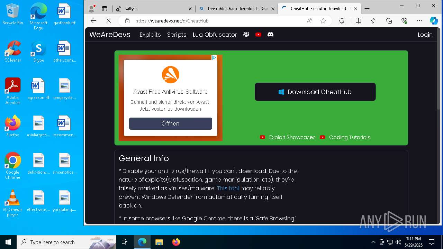The image size is (443, 249).
Task: Click taskbar search box
Action: point(66,242)
